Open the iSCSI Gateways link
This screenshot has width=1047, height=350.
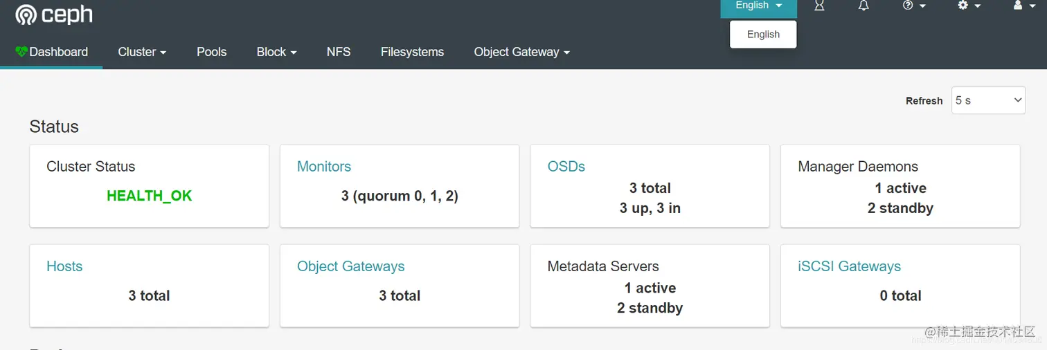[849, 266]
